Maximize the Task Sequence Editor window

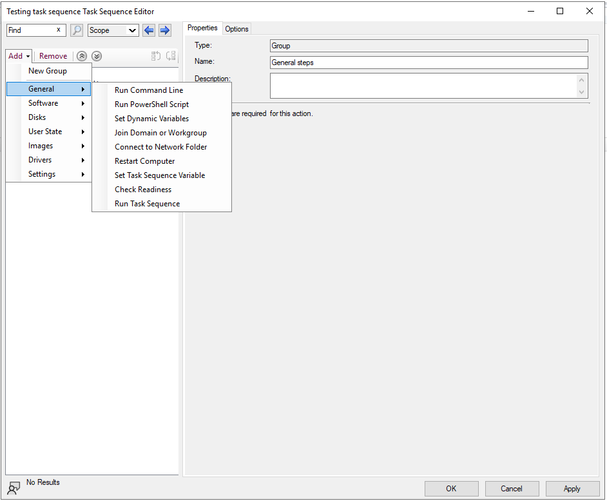(x=560, y=11)
